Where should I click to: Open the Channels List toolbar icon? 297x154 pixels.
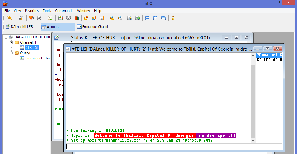pyautogui.click(x=39, y=18)
